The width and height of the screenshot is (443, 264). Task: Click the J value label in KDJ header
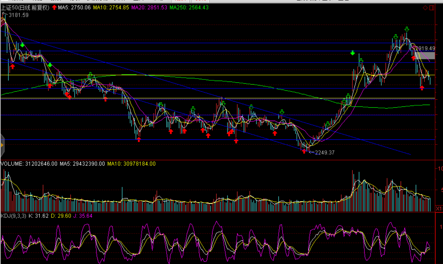pyautogui.click(x=83, y=216)
